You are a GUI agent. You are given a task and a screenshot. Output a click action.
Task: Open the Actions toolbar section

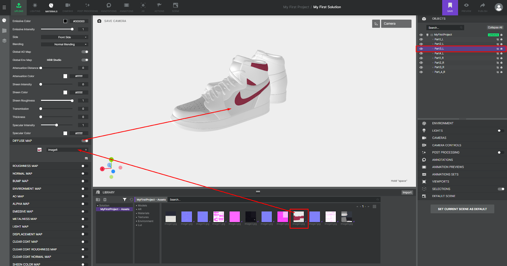click(x=159, y=7)
